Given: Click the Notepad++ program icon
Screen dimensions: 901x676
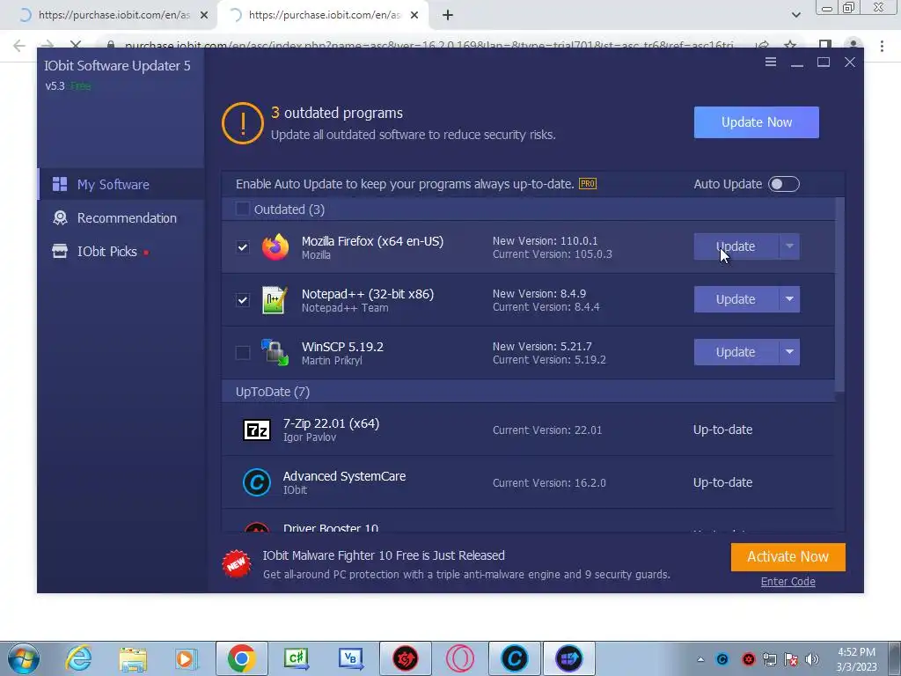Looking at the screenshot, I should 275,300.
